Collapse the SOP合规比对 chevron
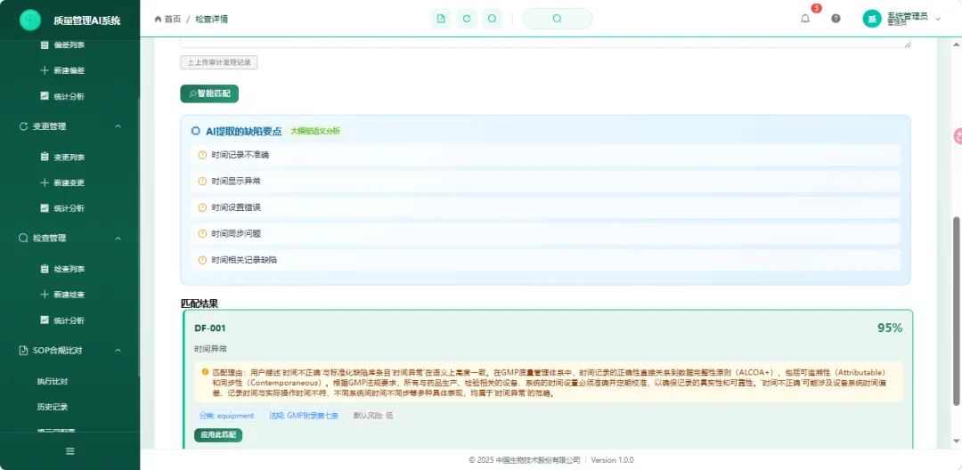Image resolution: width=962 pixels, height=470 pixels. (118, 351)
